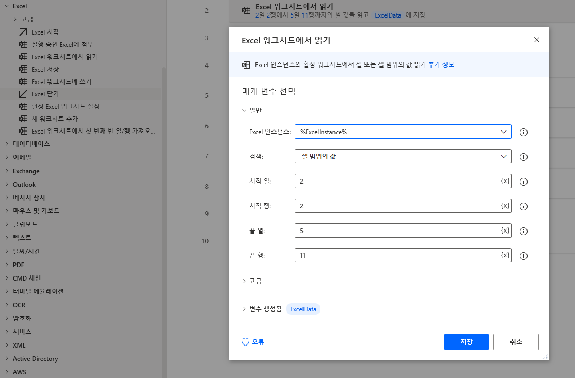Click the 저장 button
This screenshot has width=575, height=378.
pyautogui.click(x=466, y=342)
